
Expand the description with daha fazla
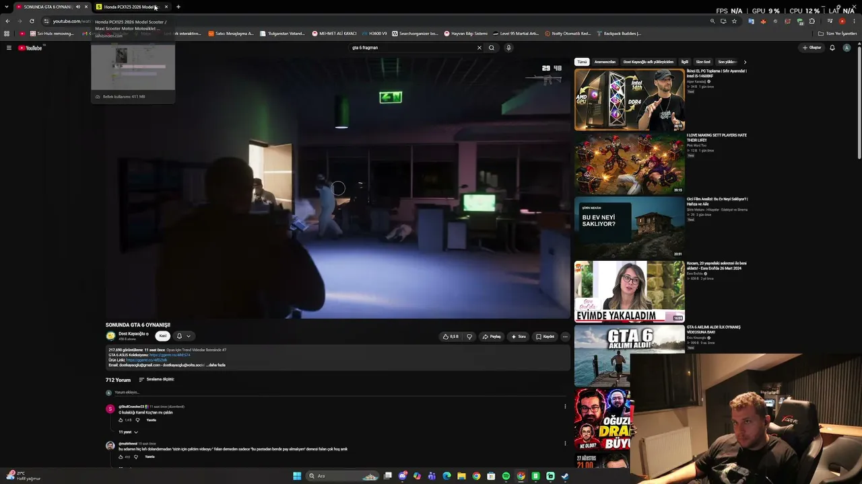point(215,365)
